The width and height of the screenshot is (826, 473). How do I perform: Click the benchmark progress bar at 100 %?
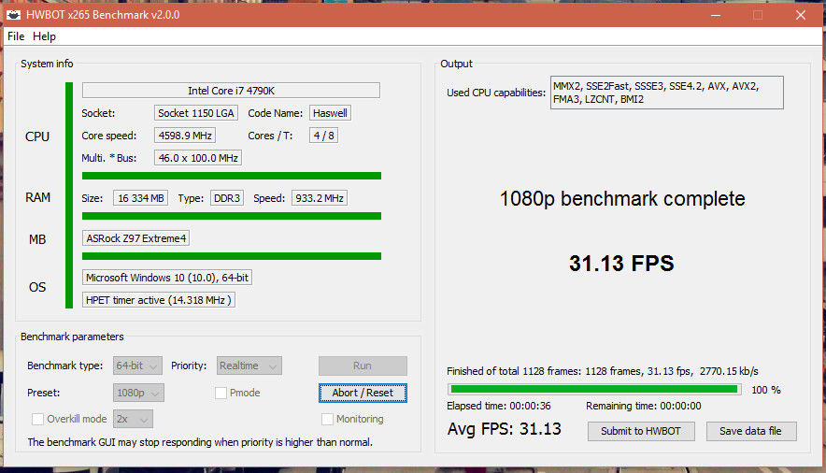(x=595, y=389)
